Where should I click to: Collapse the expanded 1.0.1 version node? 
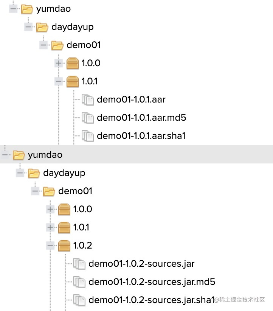point(58,81)
